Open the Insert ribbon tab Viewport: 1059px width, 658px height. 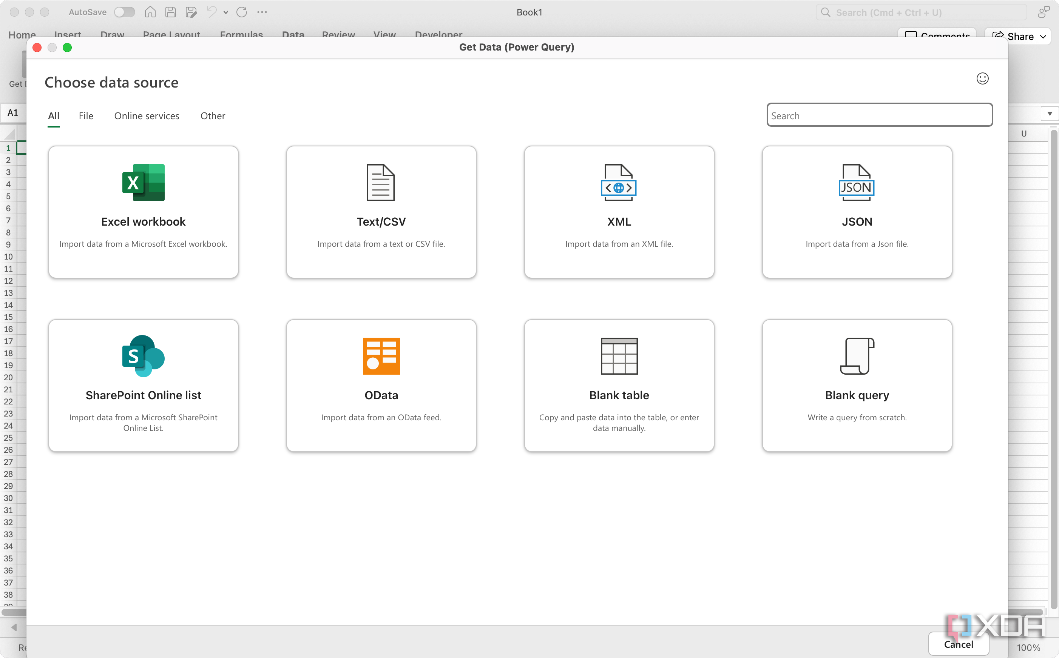click(68, 34)
